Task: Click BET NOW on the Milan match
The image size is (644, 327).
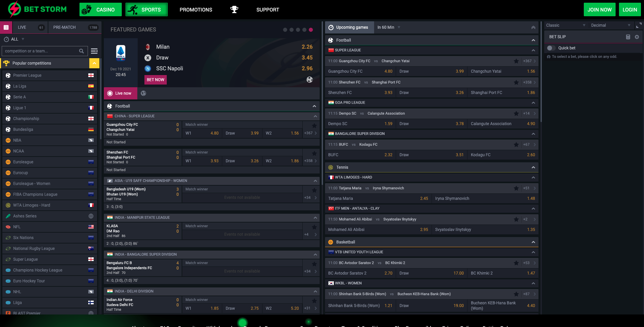Action: [x=155, y=79]
